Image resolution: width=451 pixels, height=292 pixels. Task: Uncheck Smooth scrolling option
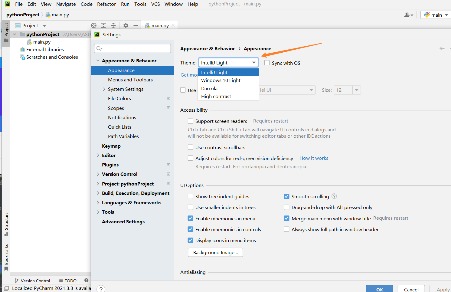point(286,196)
